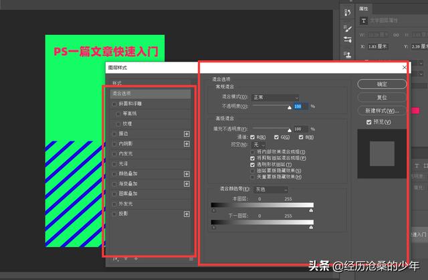This screenshot has height=280, width=428.
Task: Click the text layer T icon in Properties
Action: 364,21
